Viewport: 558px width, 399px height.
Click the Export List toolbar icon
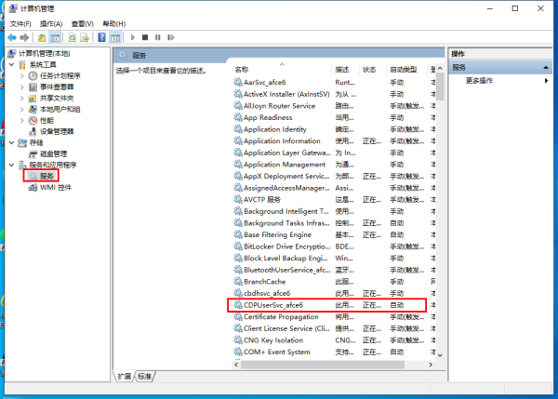pos(85,37)
